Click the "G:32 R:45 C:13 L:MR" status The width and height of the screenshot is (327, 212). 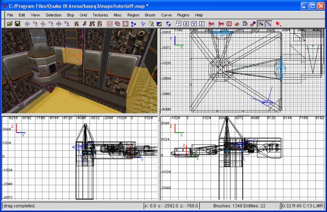[x=302, y=206]
